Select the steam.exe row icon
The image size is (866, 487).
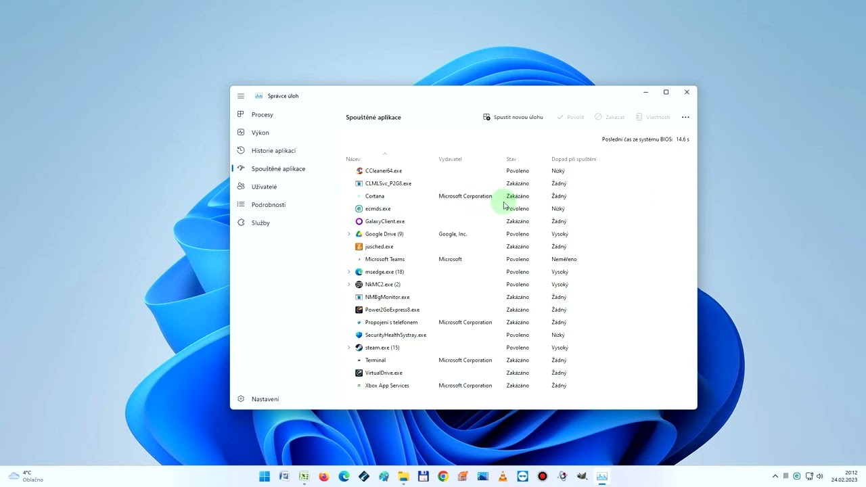(359, 348)
